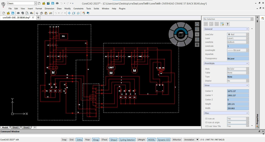This screenshot has height=142, width=265.
Task: Open the No Selection dropdown in Properties
Action: [x=252, y=19]
